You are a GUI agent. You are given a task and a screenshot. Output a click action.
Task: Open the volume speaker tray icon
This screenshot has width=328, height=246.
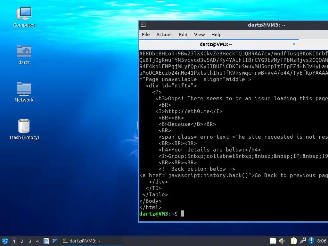(x=282, y=241)
